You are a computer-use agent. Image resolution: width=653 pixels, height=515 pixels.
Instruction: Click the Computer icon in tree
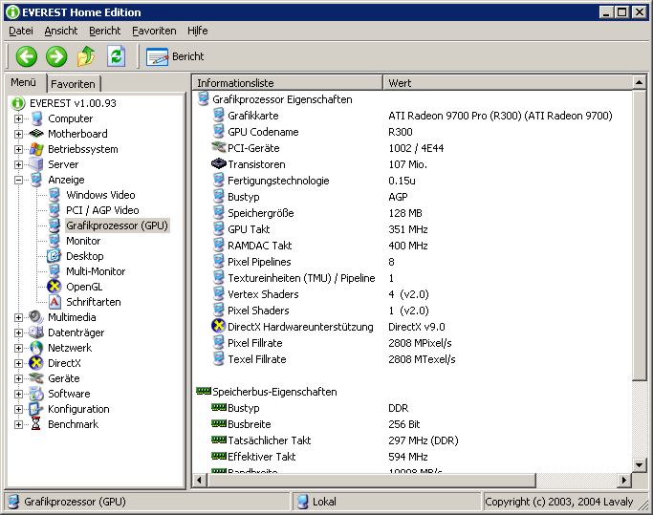36,118
